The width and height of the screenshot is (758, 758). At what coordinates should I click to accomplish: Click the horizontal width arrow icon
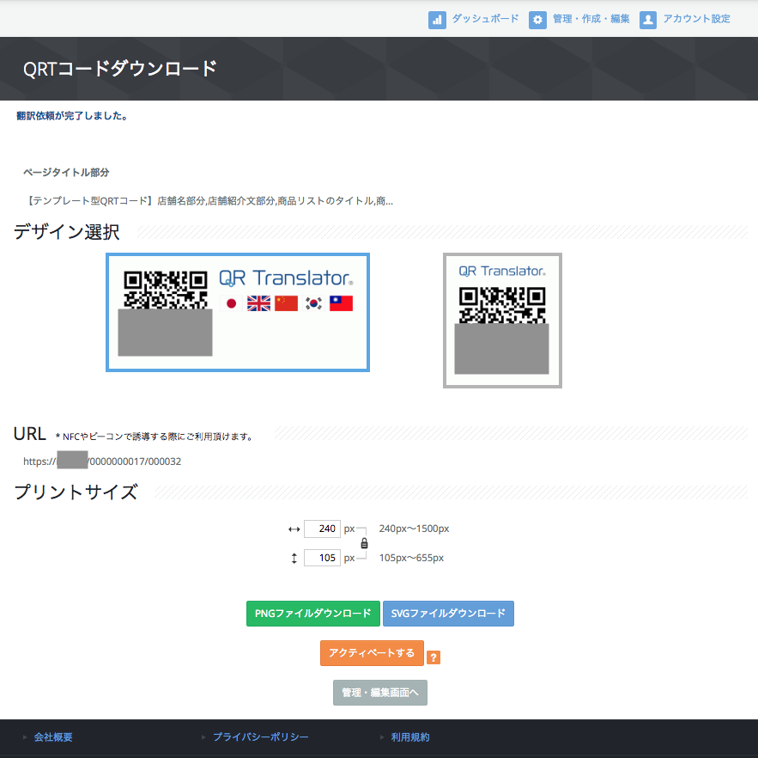coord(294,529)
